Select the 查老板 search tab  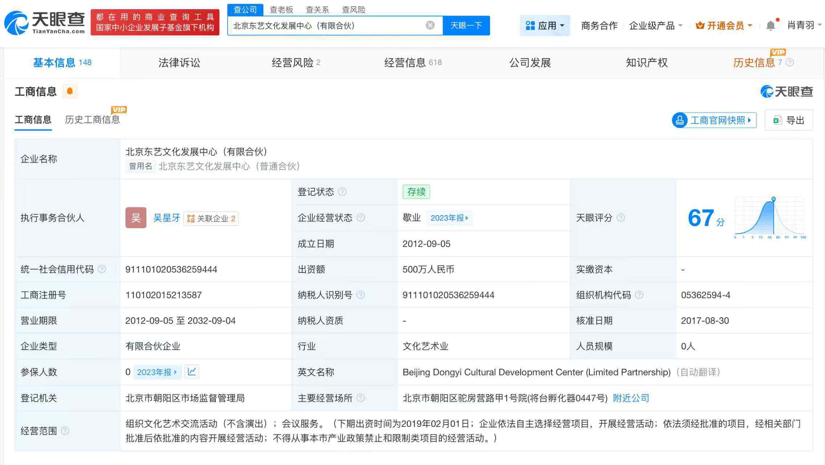(281, 9)
